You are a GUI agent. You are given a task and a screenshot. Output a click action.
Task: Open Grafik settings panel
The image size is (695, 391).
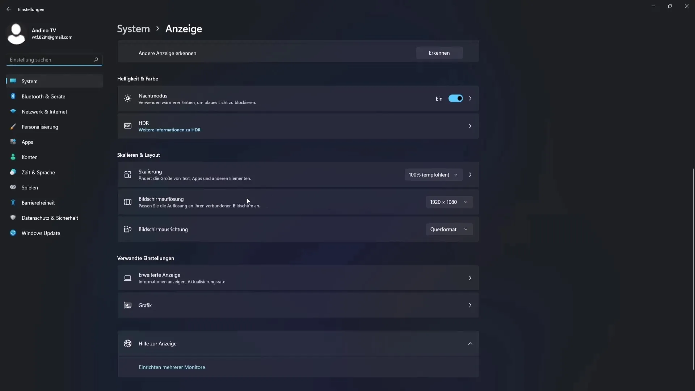[298, 305]
